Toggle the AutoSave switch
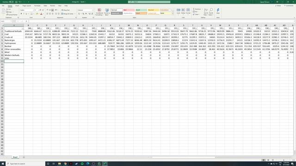Viewport: 296px width, 166px height. (x=11, y=2)
